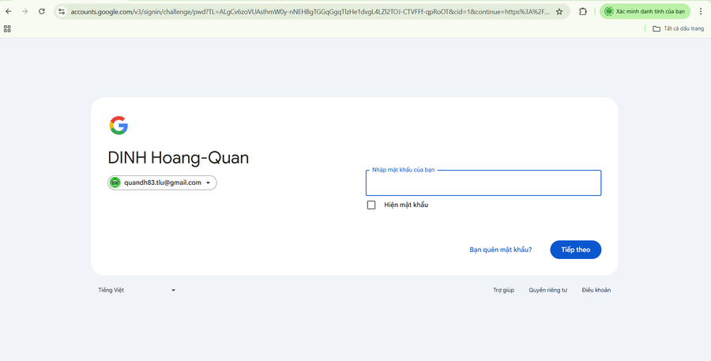Viewport: 711px width, 361px height.
Task: Click the 'Tiếp theo' button
Action: 575,250
